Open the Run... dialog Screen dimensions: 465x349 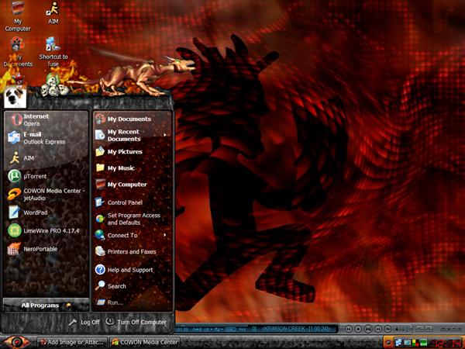point(133,302)
